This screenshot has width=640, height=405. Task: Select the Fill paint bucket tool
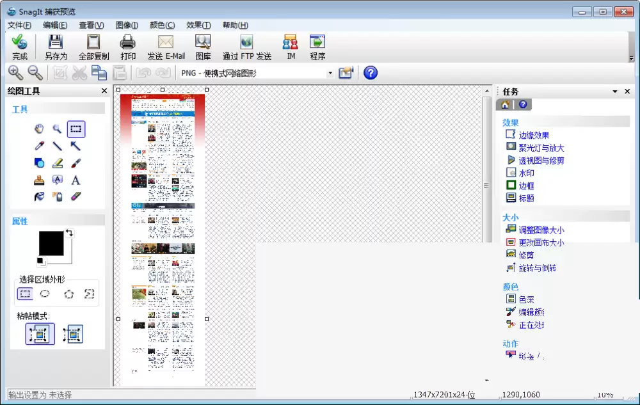tap(39, 196)
